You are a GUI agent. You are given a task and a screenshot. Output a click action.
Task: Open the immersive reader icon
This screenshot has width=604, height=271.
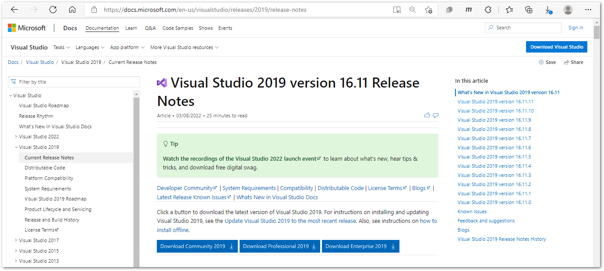pos(397,10)
